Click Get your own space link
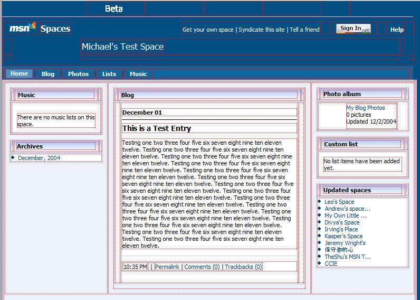Viewport: 420px width, 300px height. pos(208,30)
